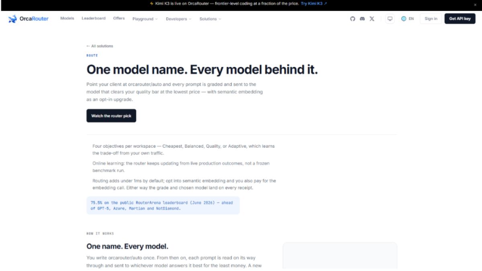482x271 pixels.
Task: Click the HOW IT WORKS label
Action: (100, 233)
